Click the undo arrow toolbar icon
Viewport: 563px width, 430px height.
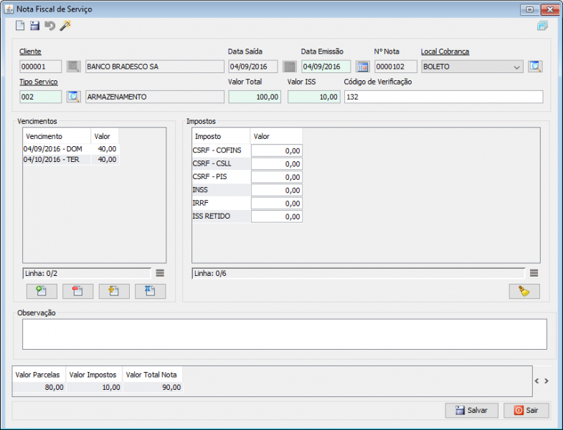pyautogui.click(x=49, y=26)
